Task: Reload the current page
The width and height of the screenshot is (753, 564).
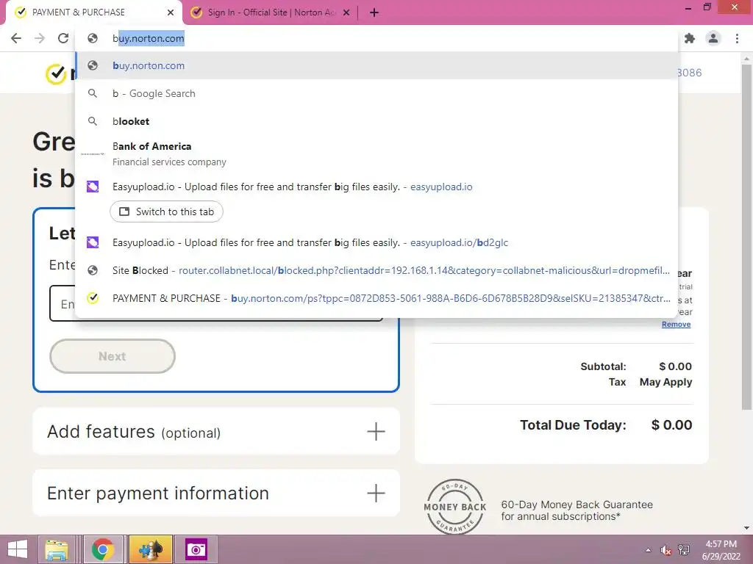Action: (63, 38)
